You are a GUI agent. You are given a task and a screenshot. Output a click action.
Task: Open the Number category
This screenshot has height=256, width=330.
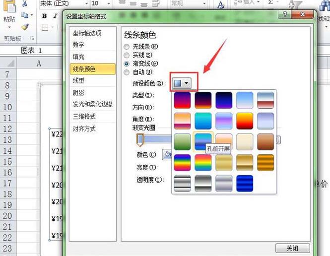(x=93, y=45)
